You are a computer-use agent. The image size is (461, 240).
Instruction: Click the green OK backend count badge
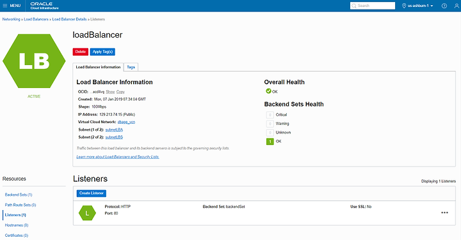[270, 142]
